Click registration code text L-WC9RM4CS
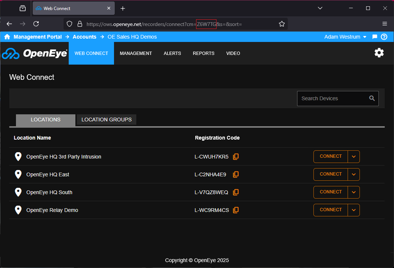 (212, 210)
